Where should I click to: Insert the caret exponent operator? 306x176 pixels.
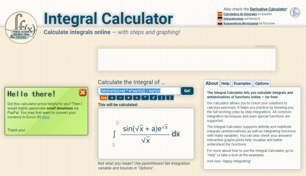point(145,98)
